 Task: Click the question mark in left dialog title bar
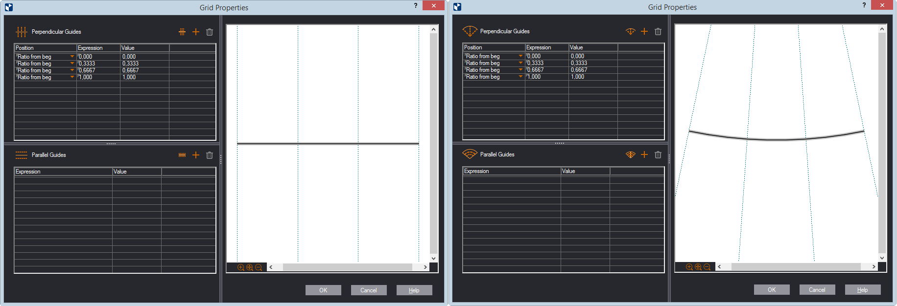click(x=416, y=6)
